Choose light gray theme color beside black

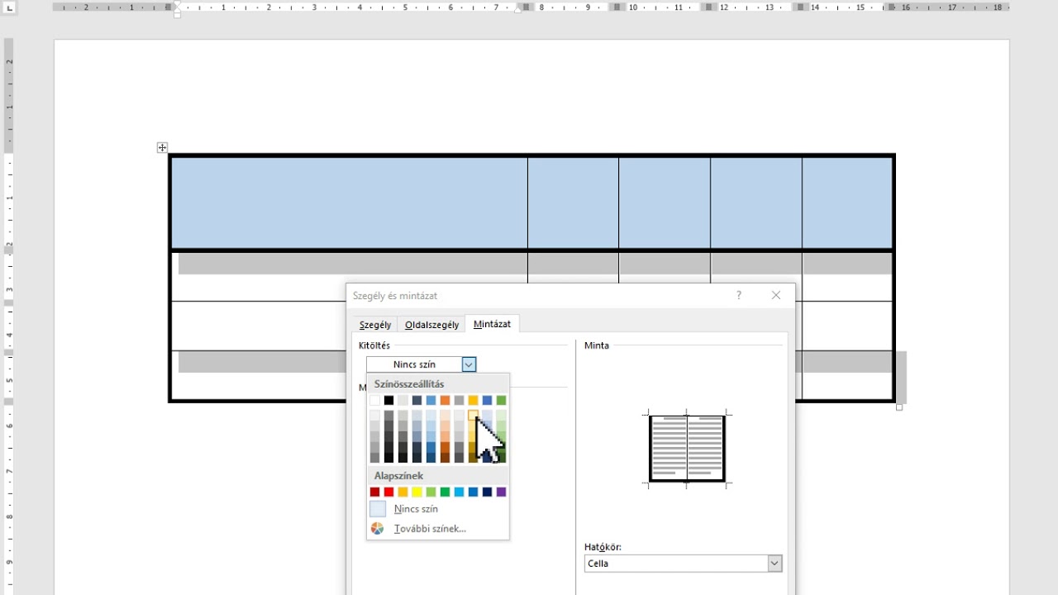pos(403,401)
